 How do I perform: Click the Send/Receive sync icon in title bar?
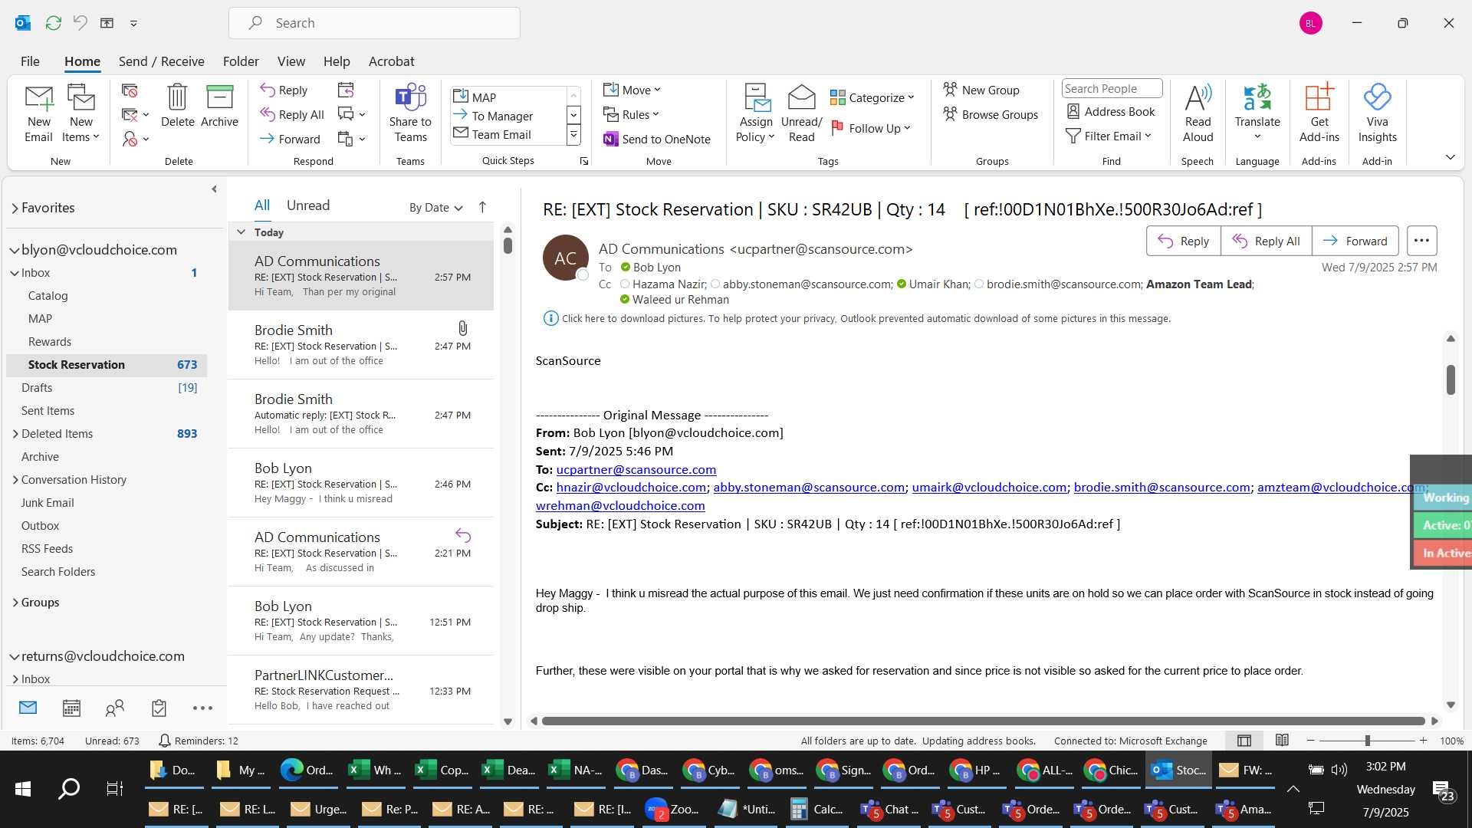tap(53, 23)
